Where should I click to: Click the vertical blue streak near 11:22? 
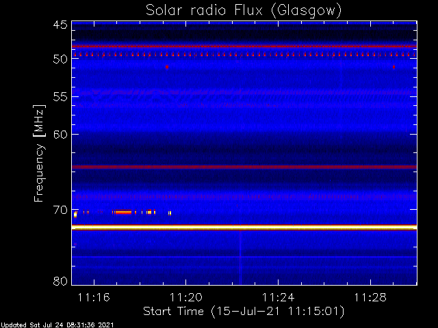pyautogui.click(x=240, y=257)
